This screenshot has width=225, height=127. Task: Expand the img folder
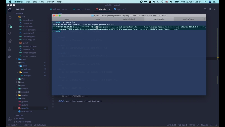click(17, 79)
